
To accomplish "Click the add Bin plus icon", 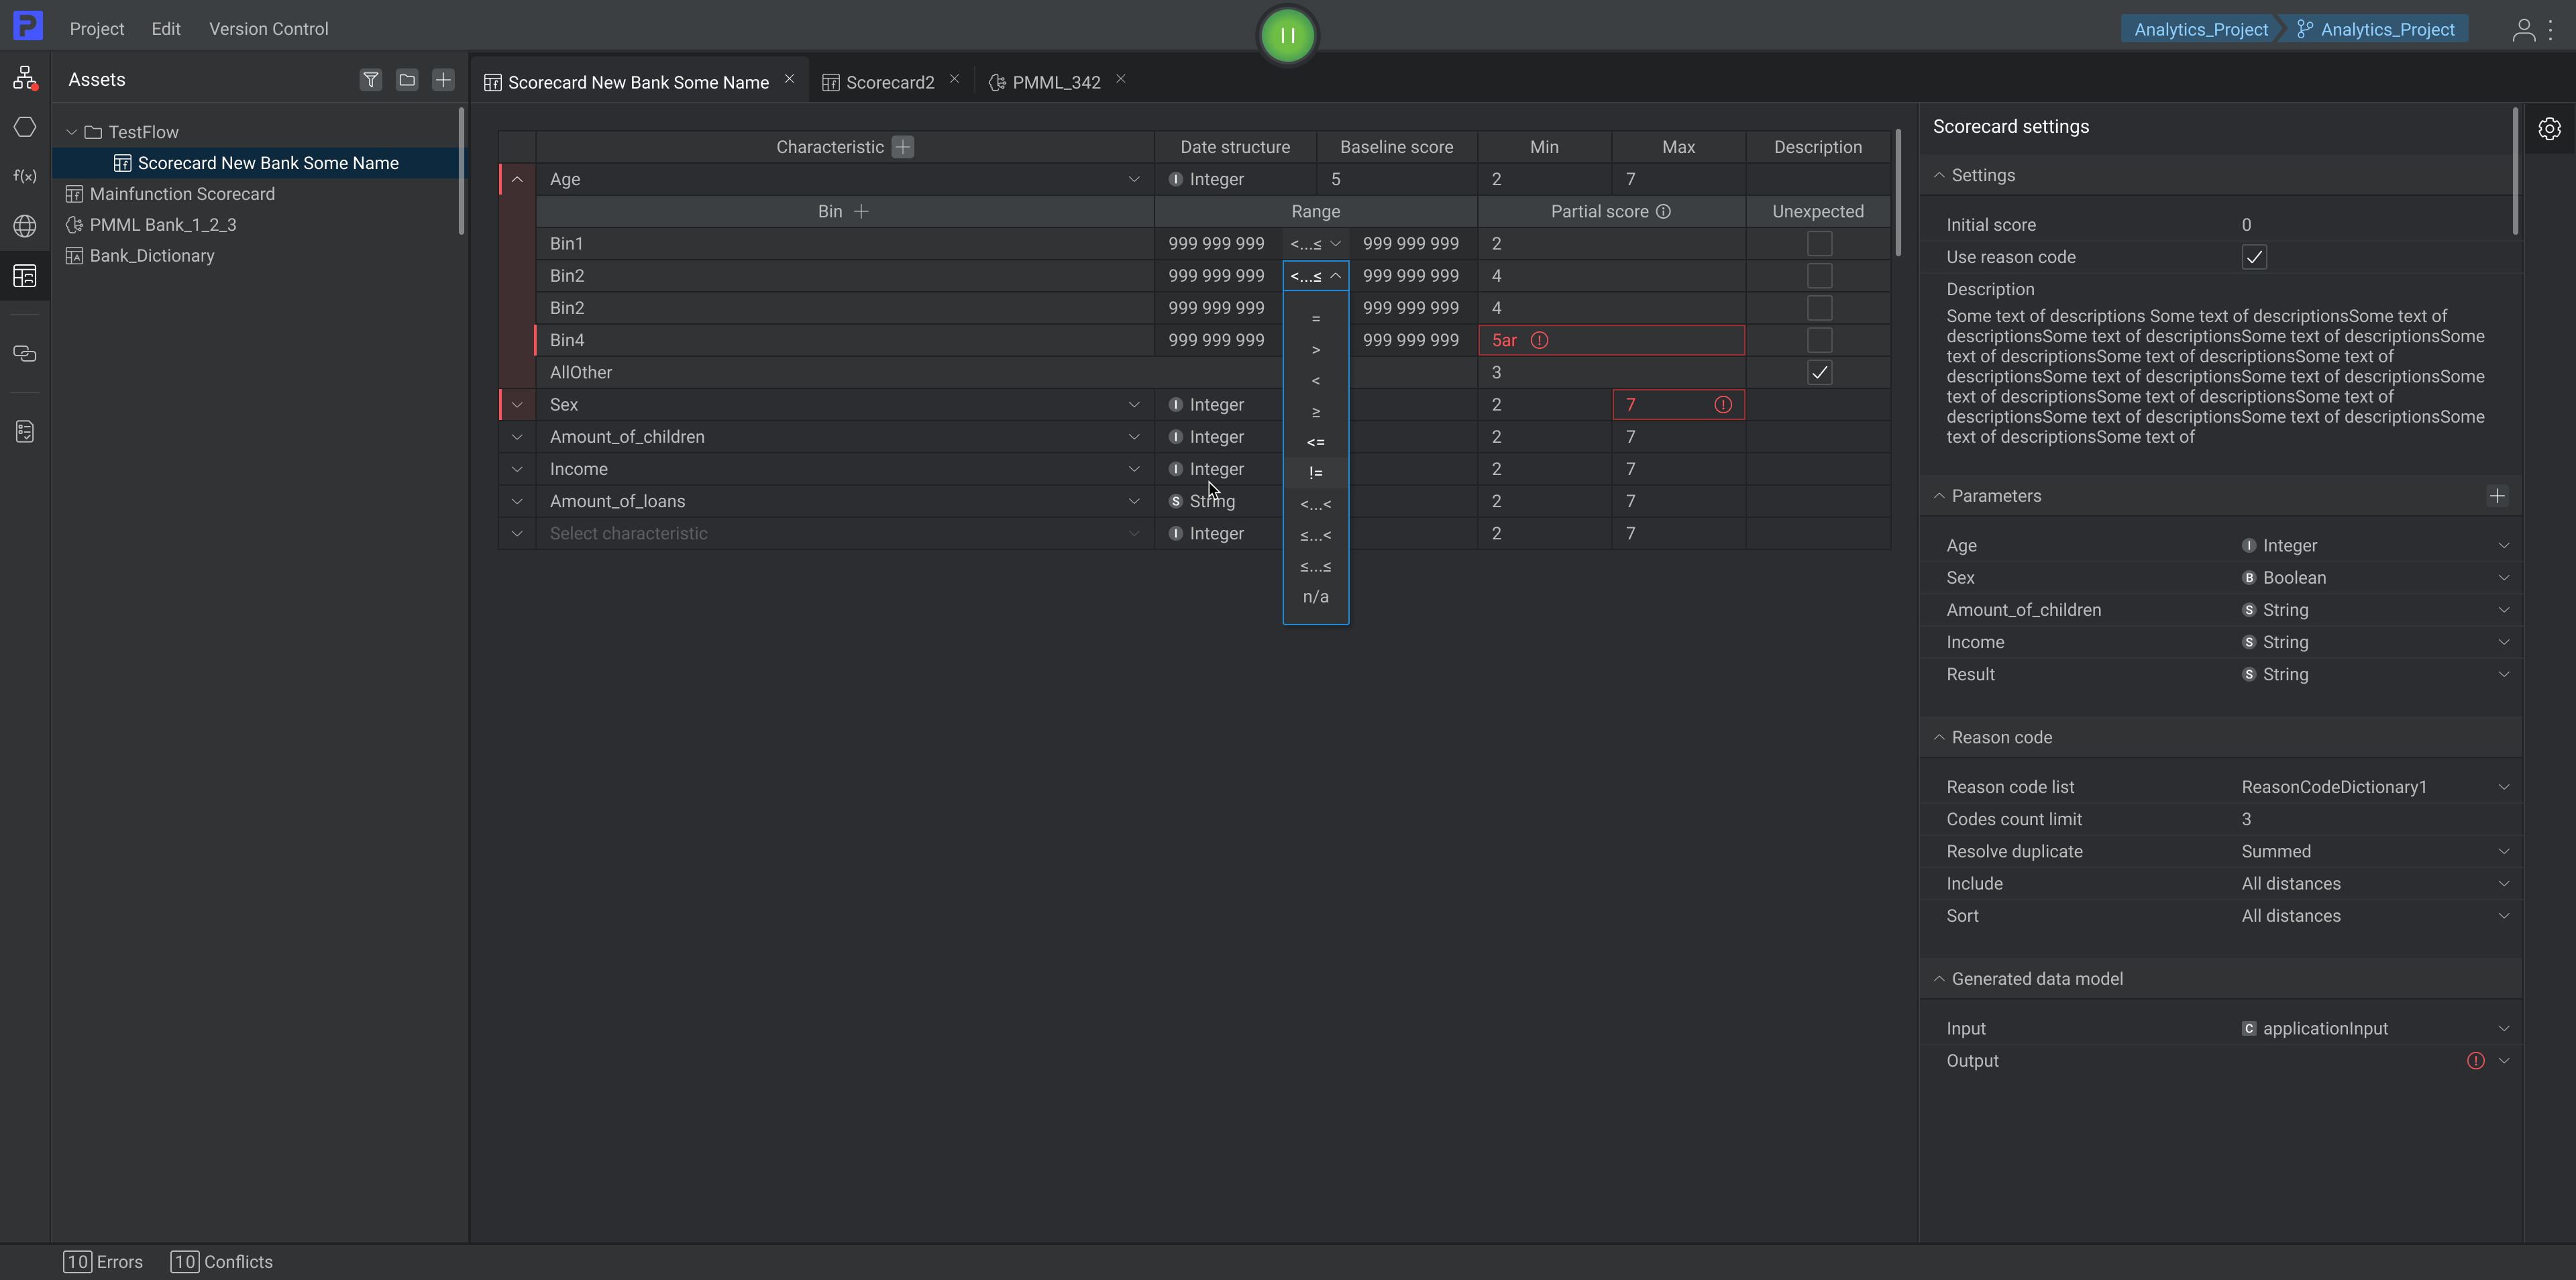I will (x=861, y=211).
